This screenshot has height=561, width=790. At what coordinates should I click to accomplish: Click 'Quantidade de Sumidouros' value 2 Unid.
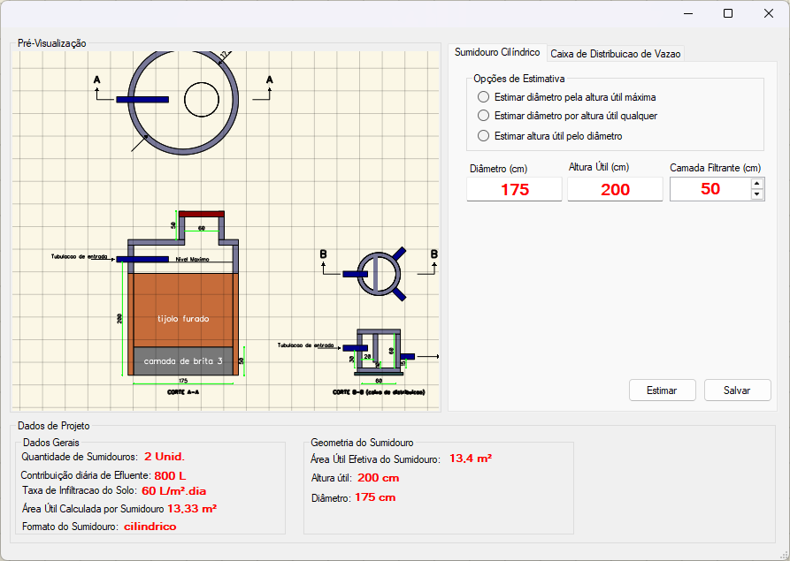point(165,457)
